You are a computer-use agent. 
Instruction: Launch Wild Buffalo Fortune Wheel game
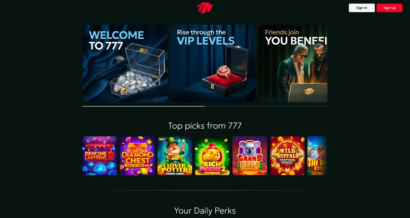tap(287, 156)
